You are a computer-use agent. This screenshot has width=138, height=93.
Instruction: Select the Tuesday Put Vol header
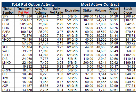23,11
